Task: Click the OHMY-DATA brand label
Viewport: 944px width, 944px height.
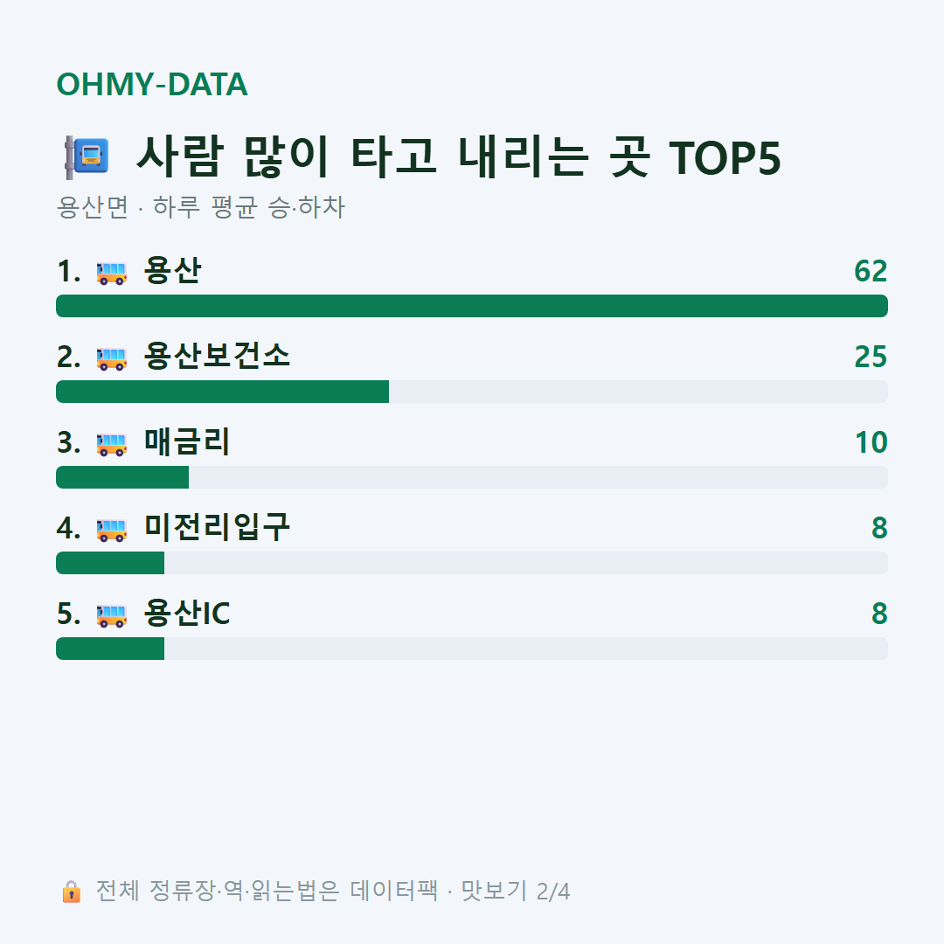Action: 152,84
